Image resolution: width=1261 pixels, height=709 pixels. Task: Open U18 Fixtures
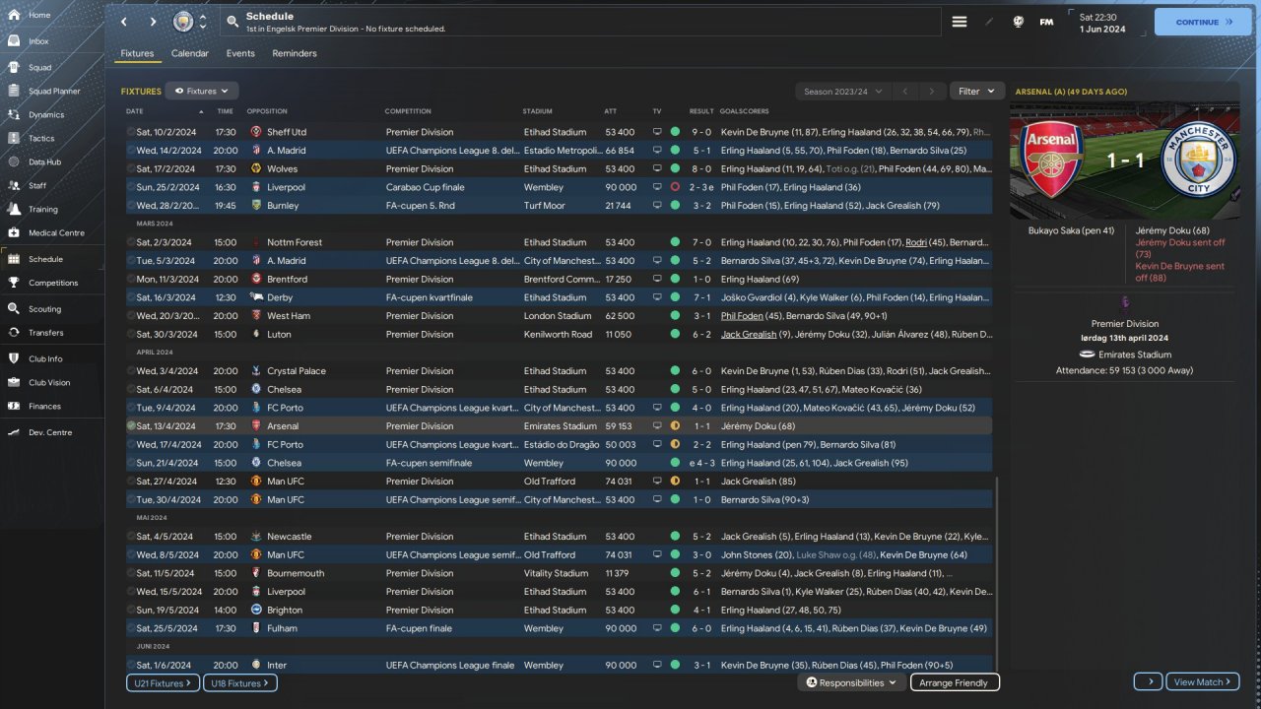click(x=240, y=682)
